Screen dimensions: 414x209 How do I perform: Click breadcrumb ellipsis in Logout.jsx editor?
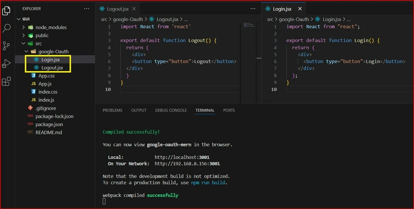pos(186,19)
